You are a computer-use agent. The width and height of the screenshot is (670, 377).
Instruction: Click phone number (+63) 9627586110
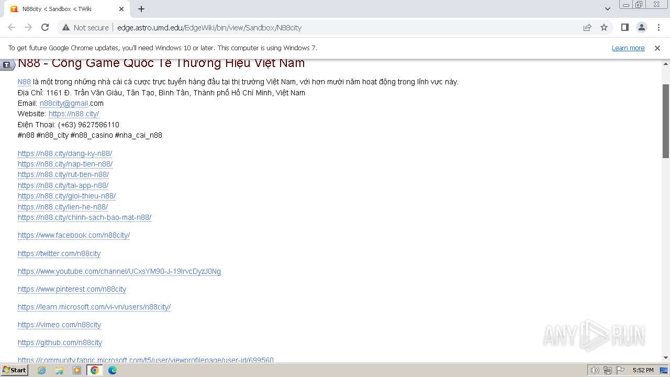88,125
